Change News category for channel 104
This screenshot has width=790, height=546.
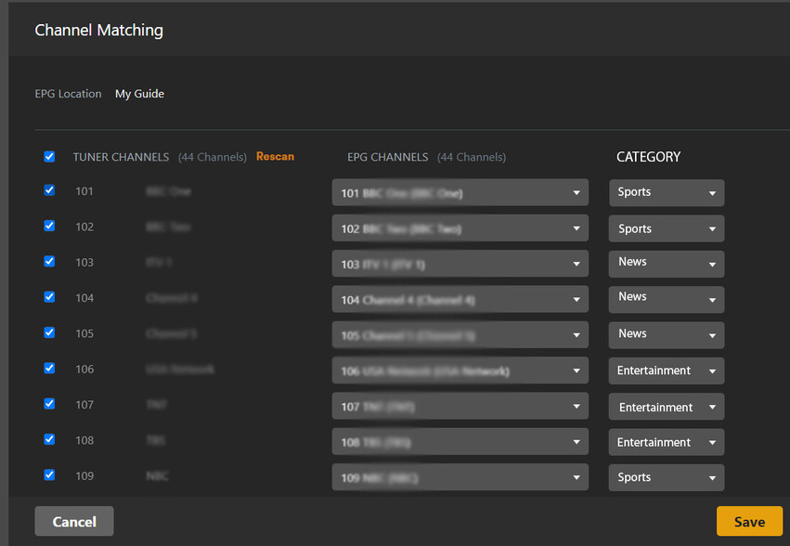pos(667,298)
